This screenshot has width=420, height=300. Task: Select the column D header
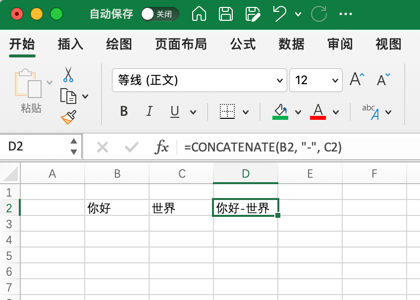click(x=245, y=174)
